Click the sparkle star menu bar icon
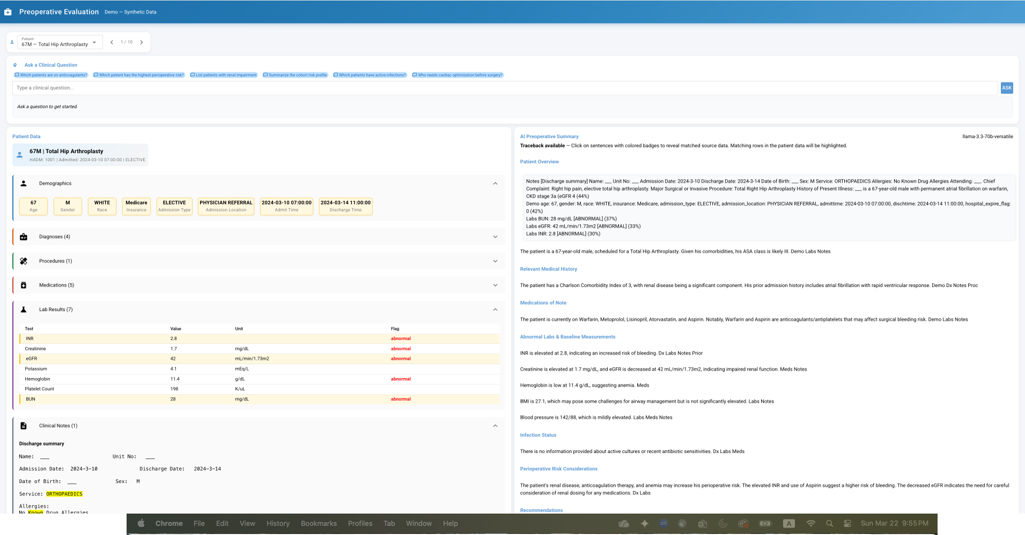 (x=645, y=524)
